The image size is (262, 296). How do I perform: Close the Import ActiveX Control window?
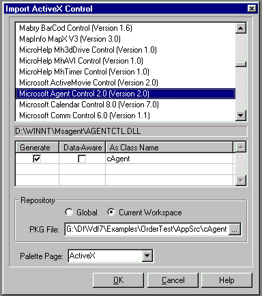click(x=252, y=9)
